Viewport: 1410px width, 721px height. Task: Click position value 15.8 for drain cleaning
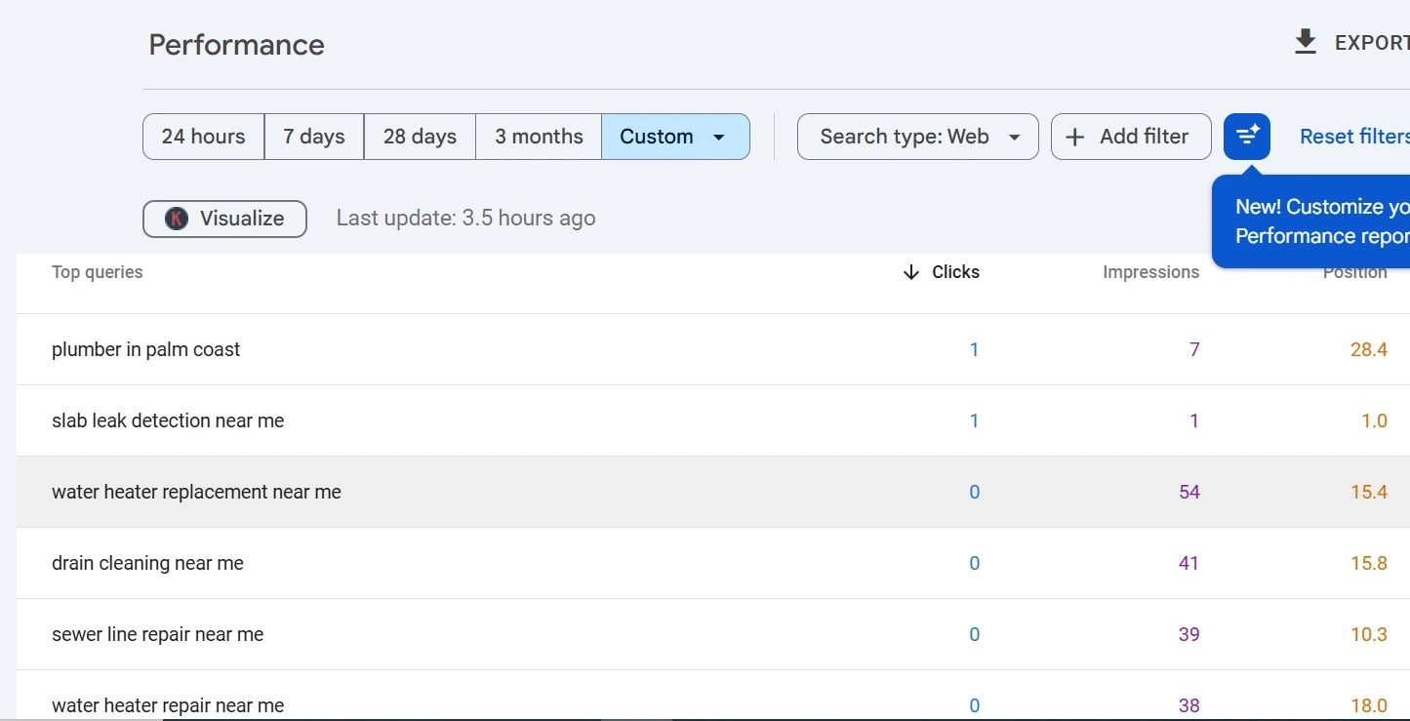[1369, 563]
